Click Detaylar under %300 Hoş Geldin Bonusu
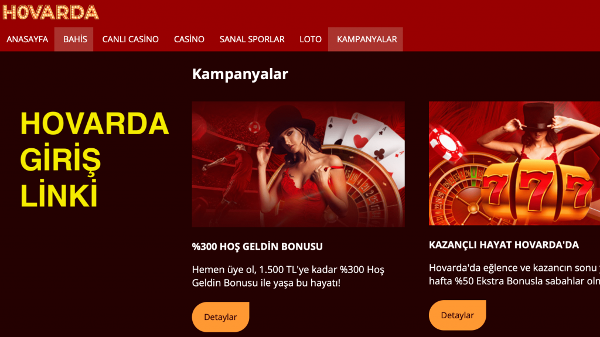 click(x=220, y=316)
